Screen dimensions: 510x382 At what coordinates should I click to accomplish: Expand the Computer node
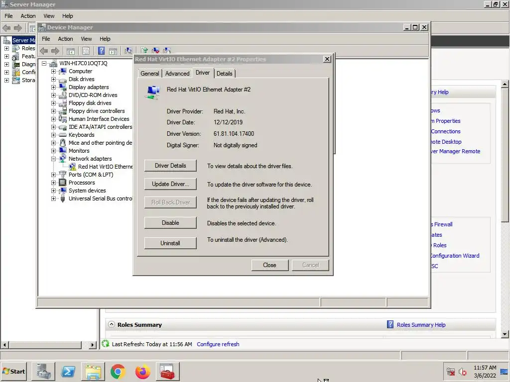53,71
